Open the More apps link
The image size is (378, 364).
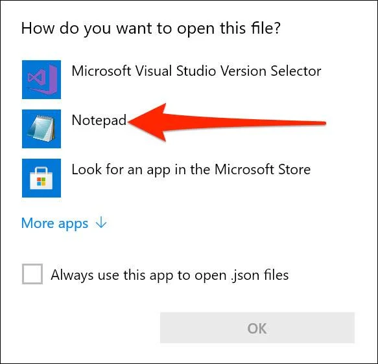[54, 223]
